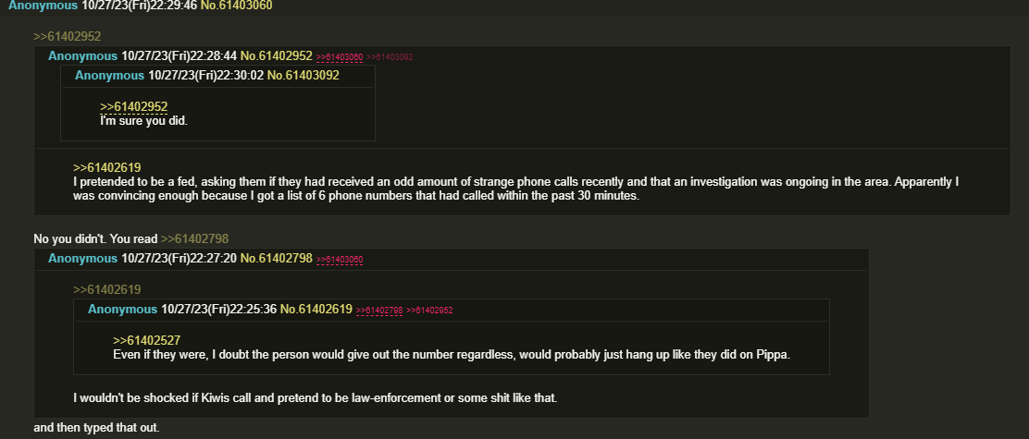Click Anonymous name on the 22:25:36 post
Image resolution: width=1029 pixels, height=439 pixels.
click(123, 310)
